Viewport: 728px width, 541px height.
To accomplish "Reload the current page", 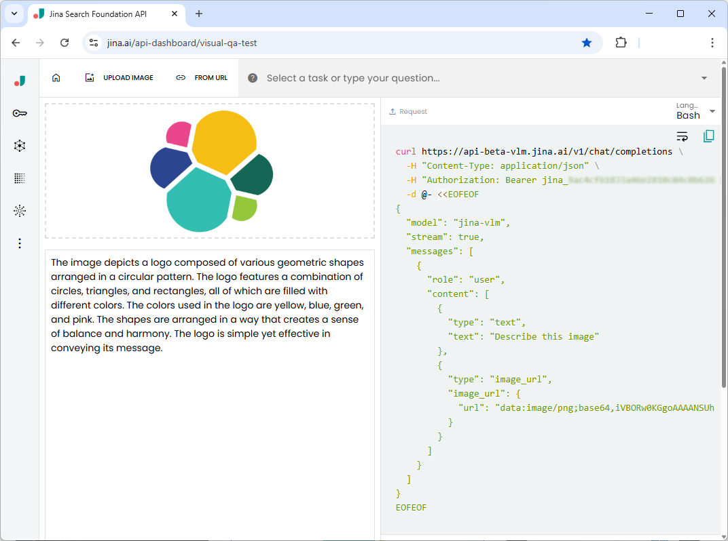I will pyautogui.click(x=65, y=42).
